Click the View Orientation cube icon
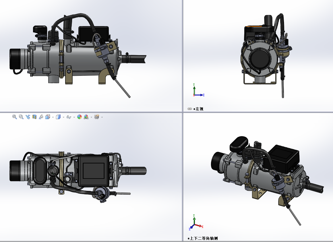333x242 pixels. pos(48,117)
